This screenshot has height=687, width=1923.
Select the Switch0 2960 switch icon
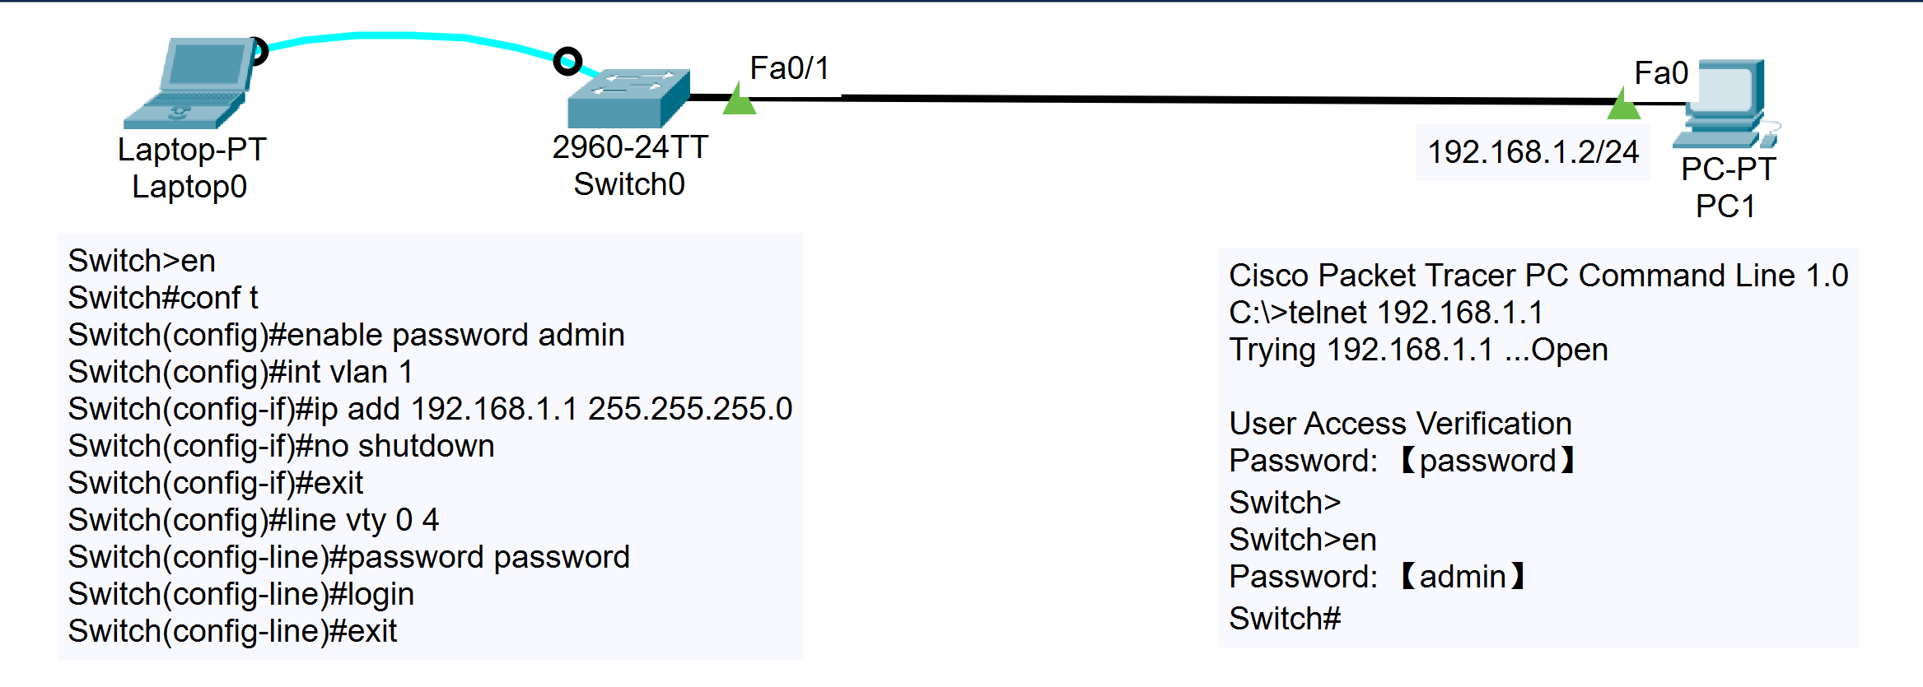click(x=628, y=97)
